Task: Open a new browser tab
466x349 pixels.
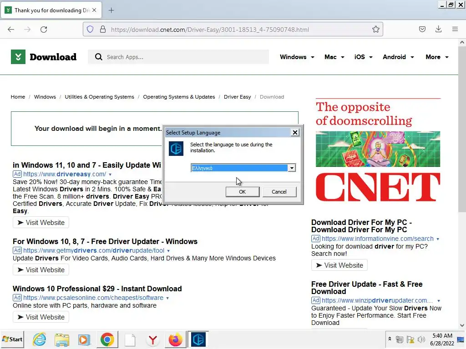Action: (111, 10)
